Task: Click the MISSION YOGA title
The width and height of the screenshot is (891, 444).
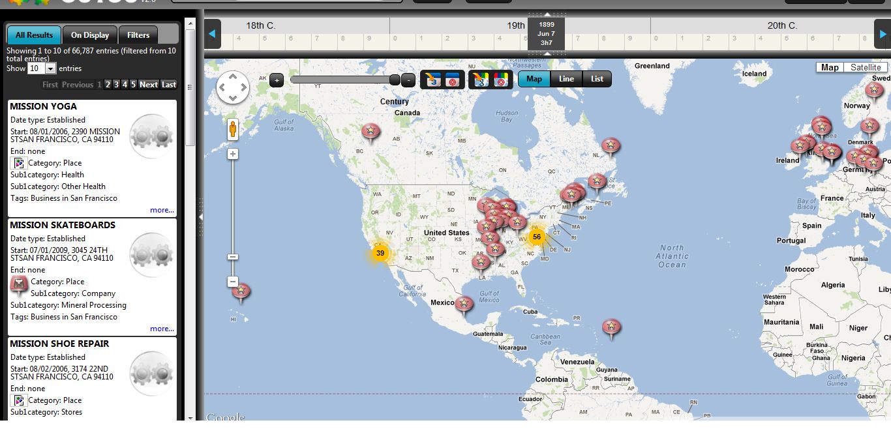Action: 43,106
